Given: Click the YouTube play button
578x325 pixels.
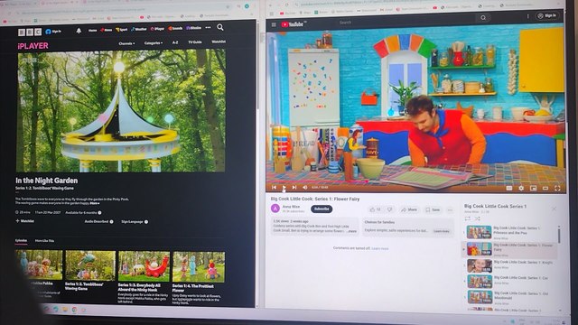Looking at the screenshot, I should [284, 187].
